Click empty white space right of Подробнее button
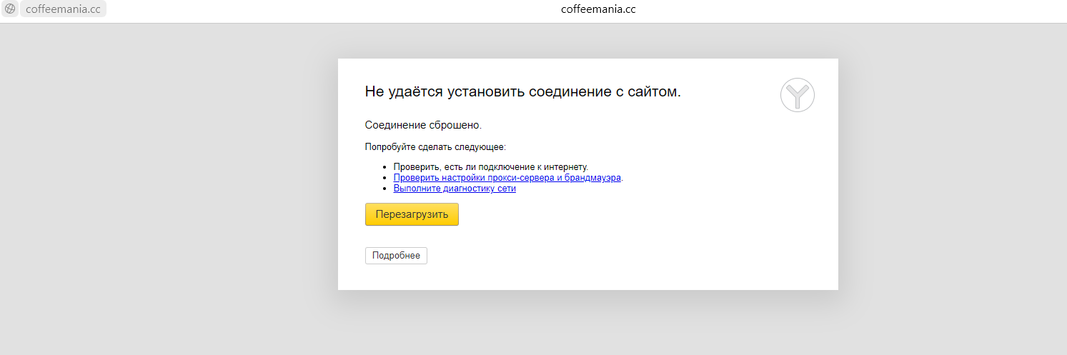This screenshot has width=1067, height=355. click(x=607, y=256)
